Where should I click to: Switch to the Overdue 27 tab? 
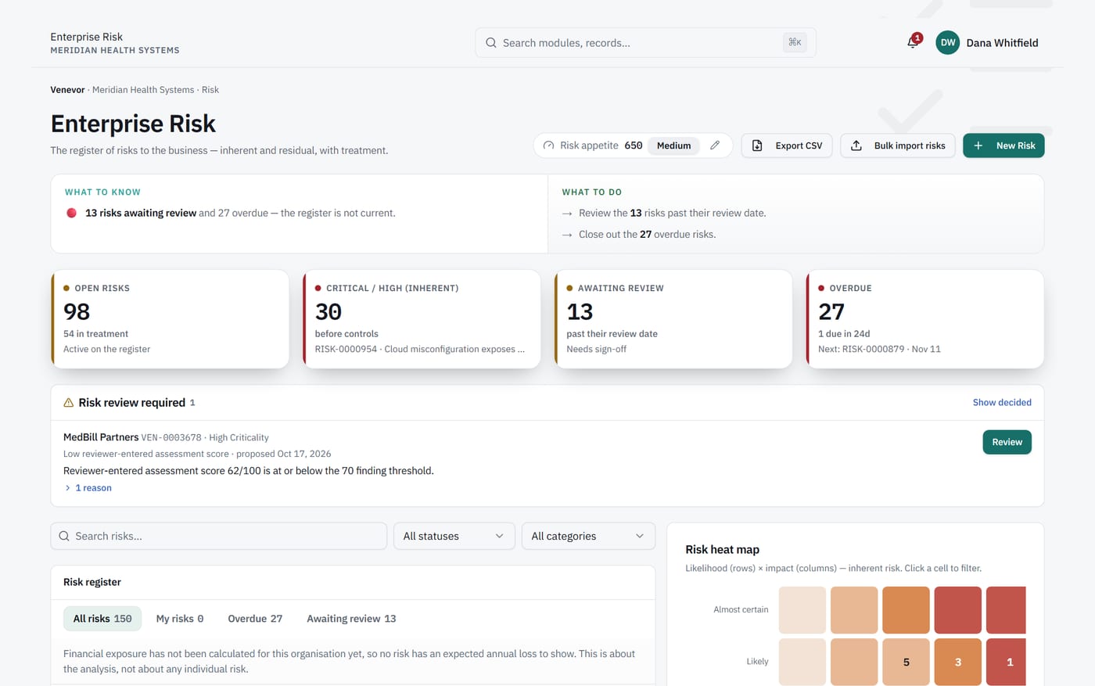pos(255,619)
